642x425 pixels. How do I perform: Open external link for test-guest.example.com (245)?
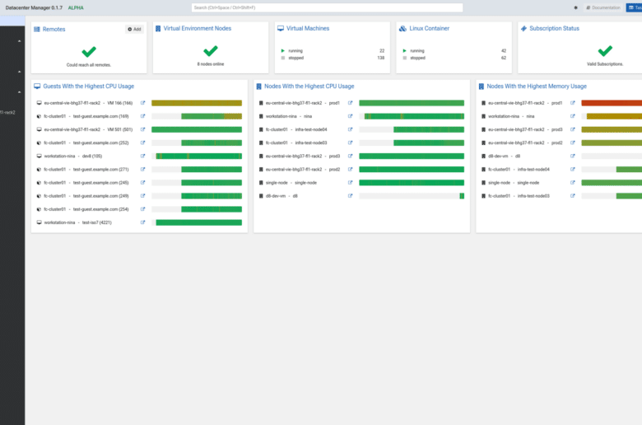[x=143, y=182]
